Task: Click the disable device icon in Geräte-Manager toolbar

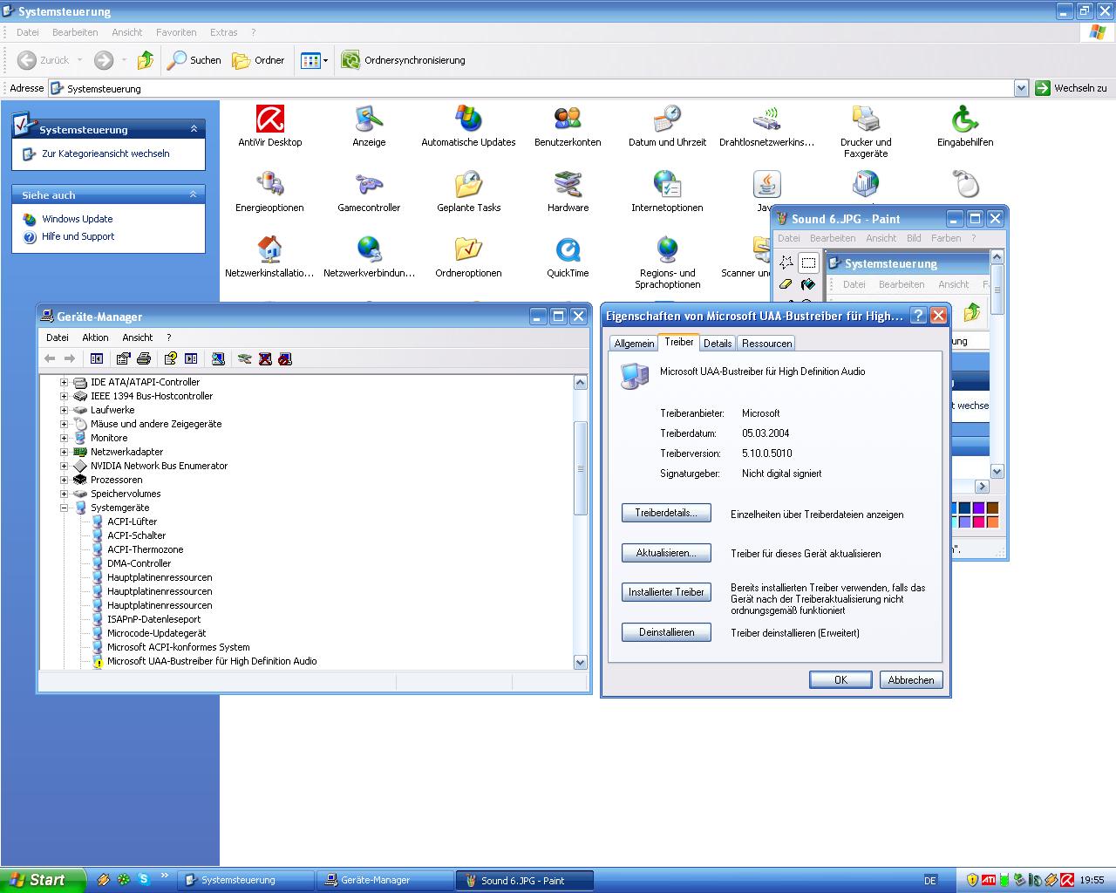Action: [285, 358]
